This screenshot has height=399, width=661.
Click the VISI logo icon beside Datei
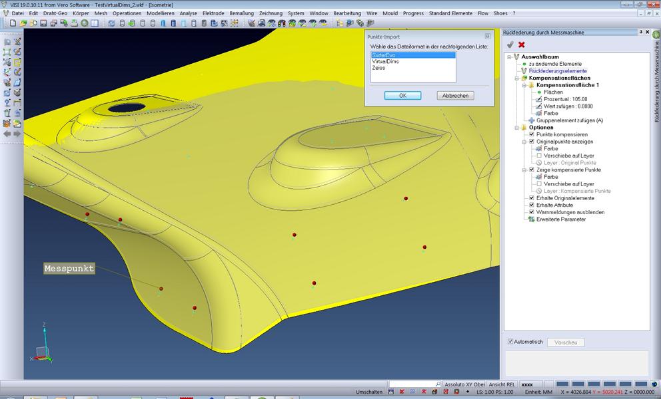(5, 13)
